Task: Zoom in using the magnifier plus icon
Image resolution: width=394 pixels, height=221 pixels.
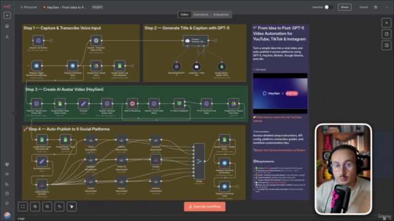Action: 35,206
